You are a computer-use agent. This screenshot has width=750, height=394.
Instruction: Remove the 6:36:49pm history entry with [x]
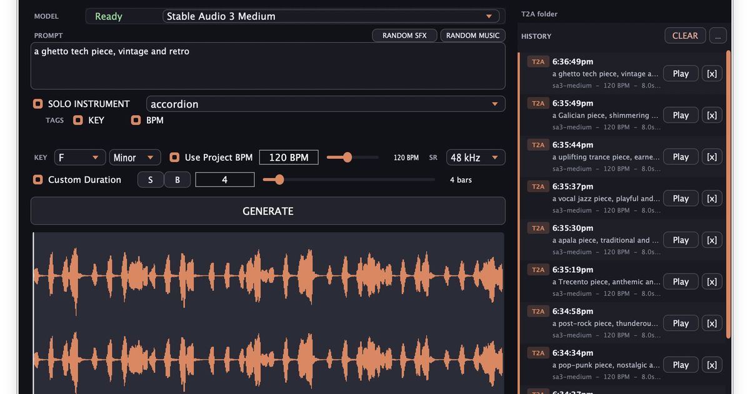712,73
